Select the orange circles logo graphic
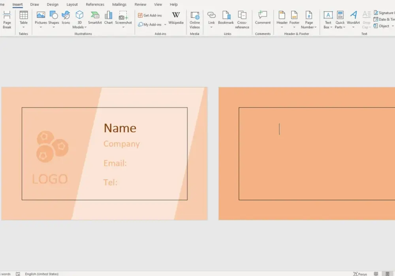This screenshot has width=395, height=276. pos(53,147)
